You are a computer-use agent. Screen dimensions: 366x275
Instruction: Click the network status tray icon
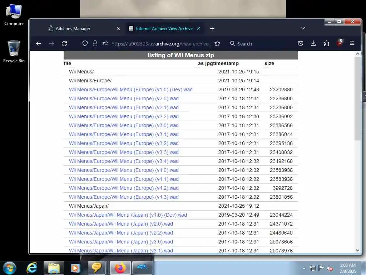click(x=312, y=268)
